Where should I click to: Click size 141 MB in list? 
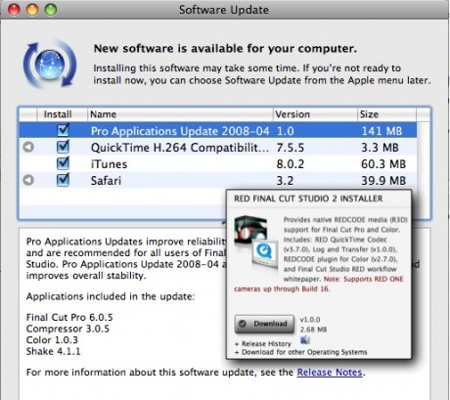[382, 131]
